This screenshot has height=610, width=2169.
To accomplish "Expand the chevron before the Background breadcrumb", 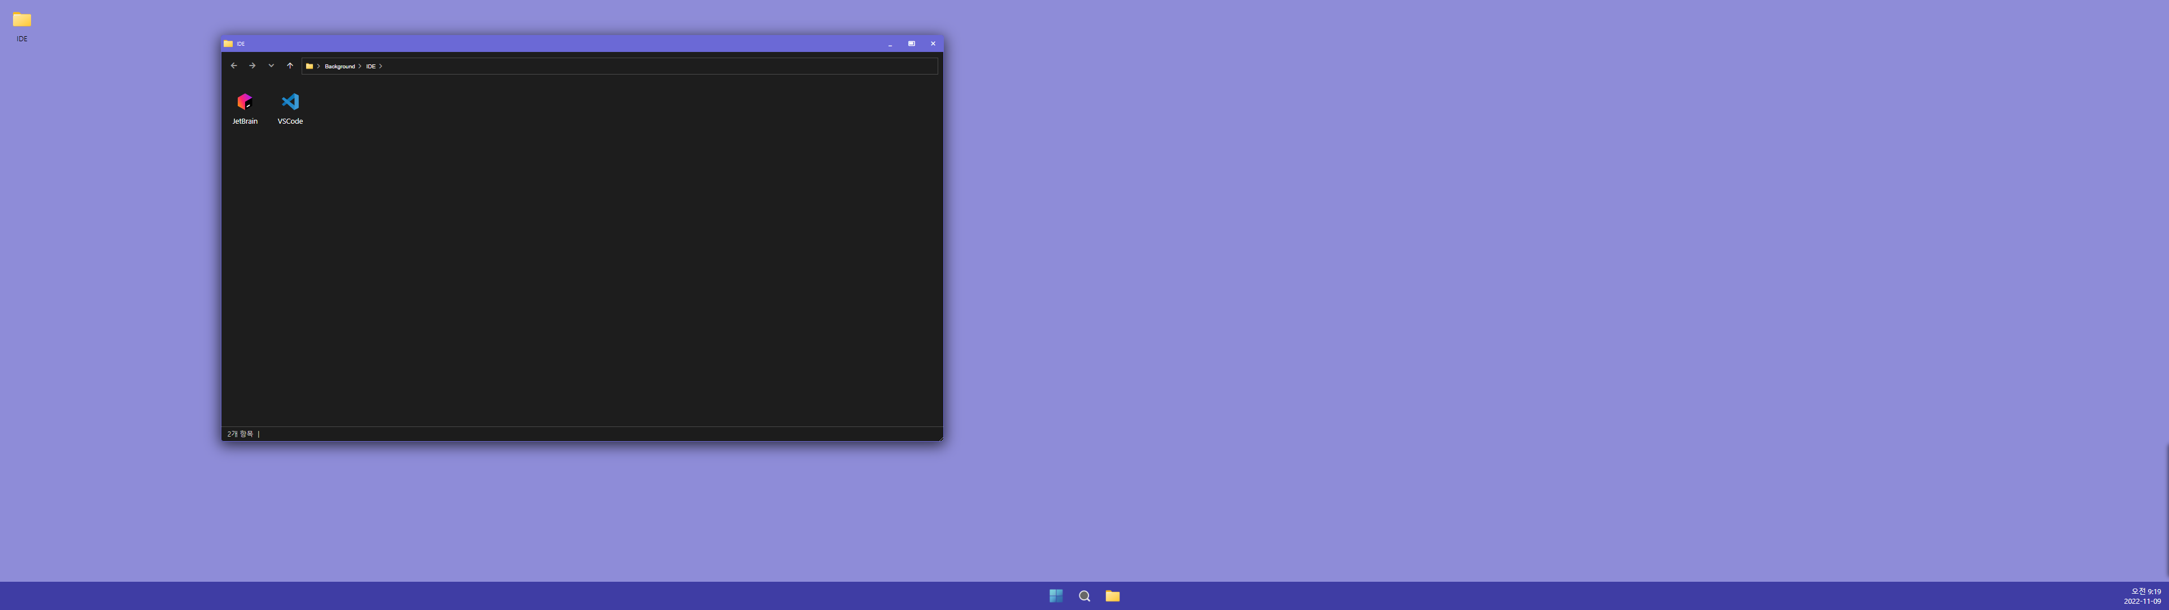I will (318, 66).
